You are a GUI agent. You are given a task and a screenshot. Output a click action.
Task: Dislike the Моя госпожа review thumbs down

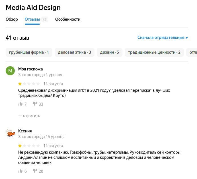click(35, 104)
